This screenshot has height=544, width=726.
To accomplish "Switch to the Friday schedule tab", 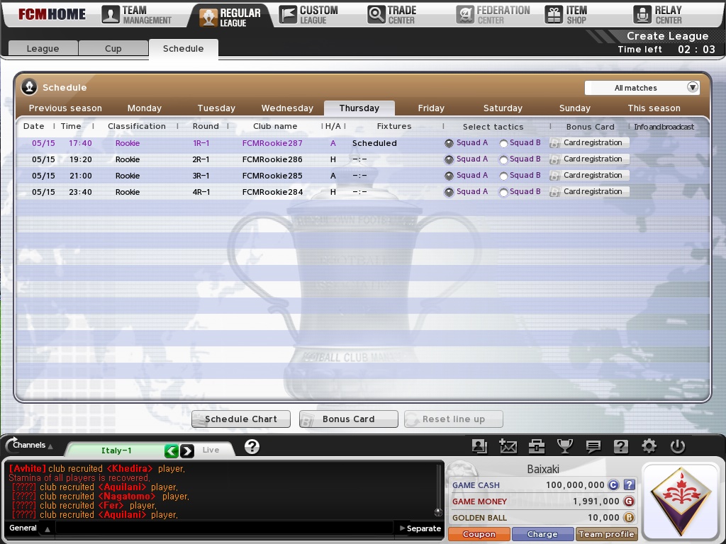I will click(x=430, y=108).
